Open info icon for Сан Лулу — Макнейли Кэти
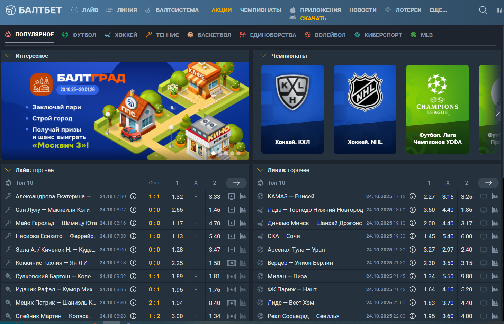 [133, 210]
